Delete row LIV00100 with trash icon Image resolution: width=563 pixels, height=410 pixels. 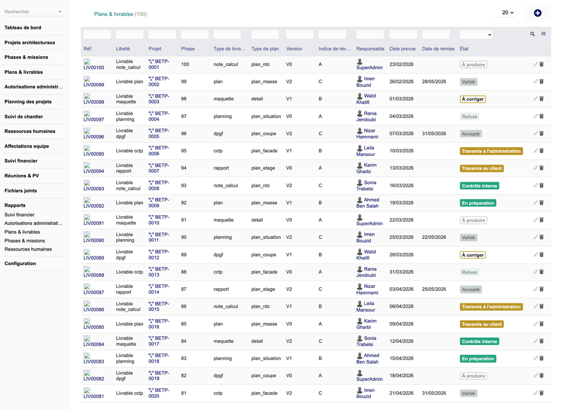pos(541,64)
